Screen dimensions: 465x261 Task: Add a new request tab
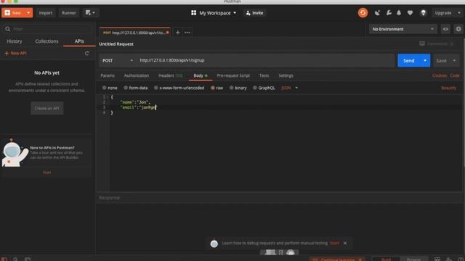[177, 33]
